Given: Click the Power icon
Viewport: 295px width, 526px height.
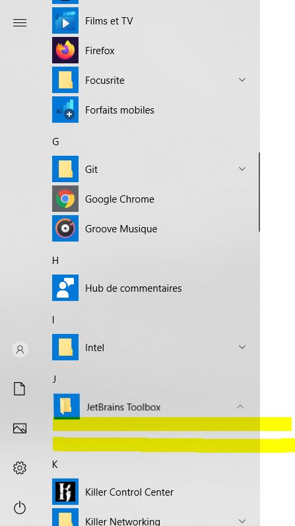Looking at the screenshot, I should 19,508.
